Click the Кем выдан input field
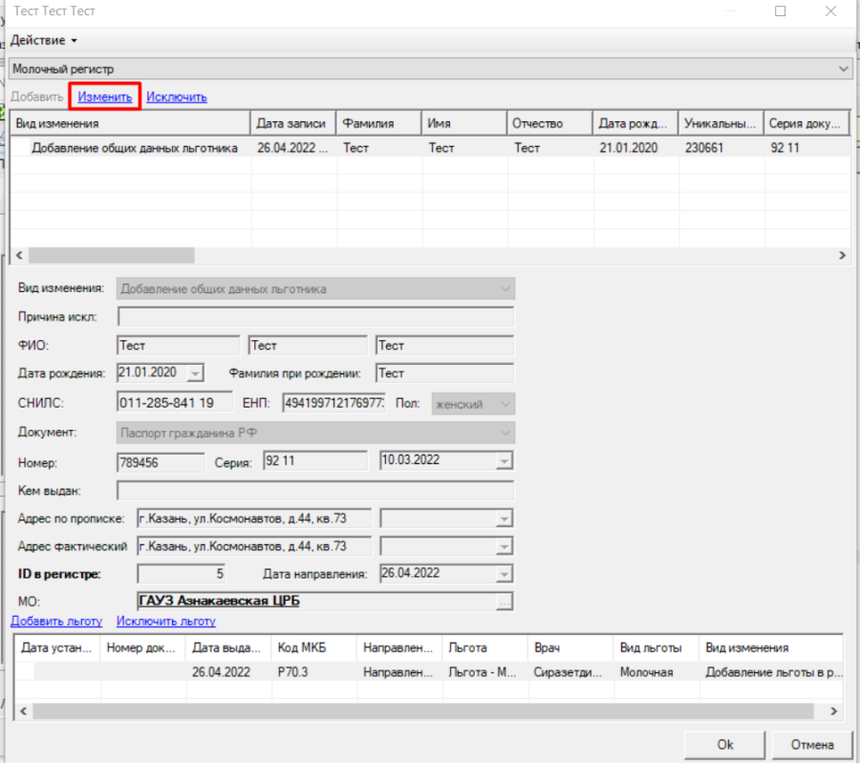Image resolution: width=860 pixels, height=763 pixels. (x=315, y=491)
